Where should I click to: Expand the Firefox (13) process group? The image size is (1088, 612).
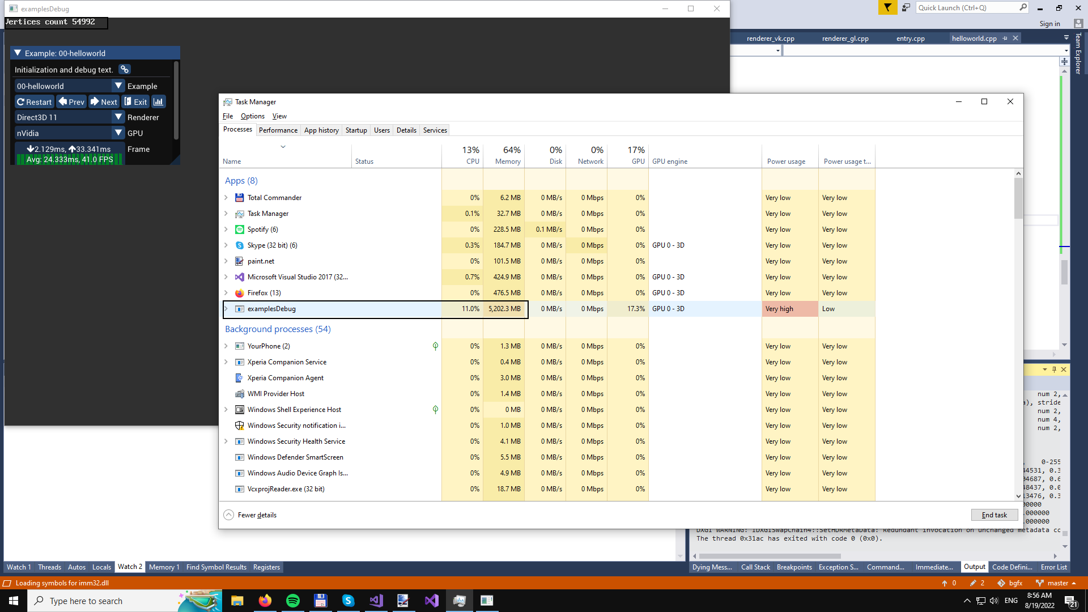[226, 293]
